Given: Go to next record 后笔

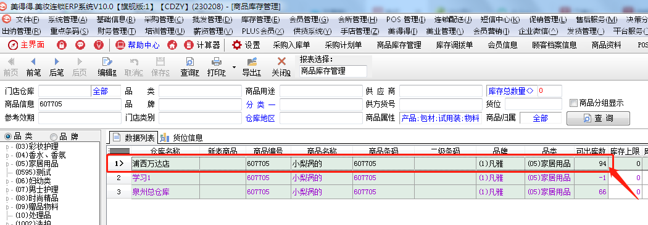Looking at the screenshot, I should point(57,67).
